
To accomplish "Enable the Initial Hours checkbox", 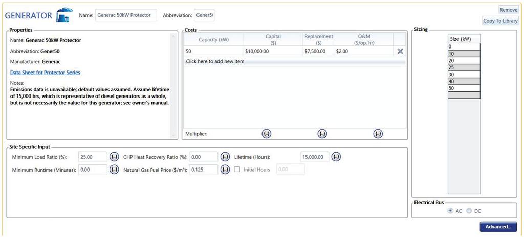I will click(237, 170).
